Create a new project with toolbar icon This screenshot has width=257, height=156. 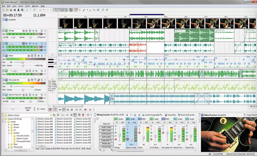[3, 10]
